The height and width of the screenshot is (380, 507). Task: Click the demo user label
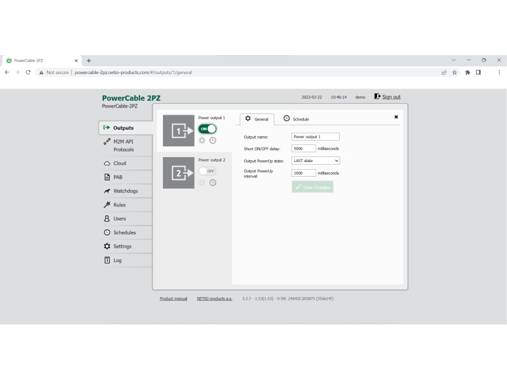click(360, 97)
